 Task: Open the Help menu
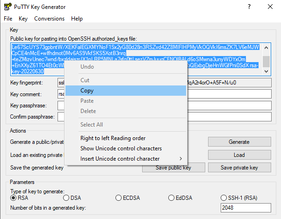pos(77,19)
